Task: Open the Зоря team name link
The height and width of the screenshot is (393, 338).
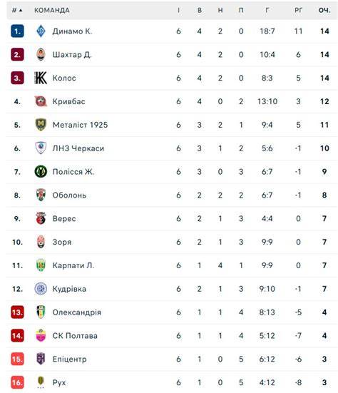Action: [x=62, y=242]
